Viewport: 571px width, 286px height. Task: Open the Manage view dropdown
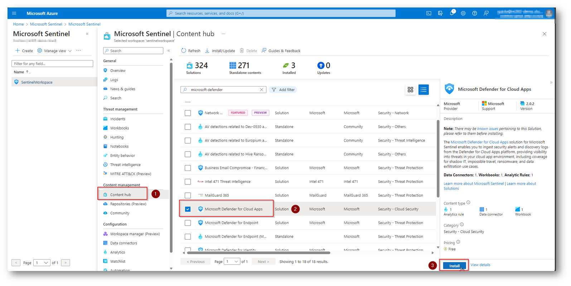pyautogui.click(x=54, y=51)
